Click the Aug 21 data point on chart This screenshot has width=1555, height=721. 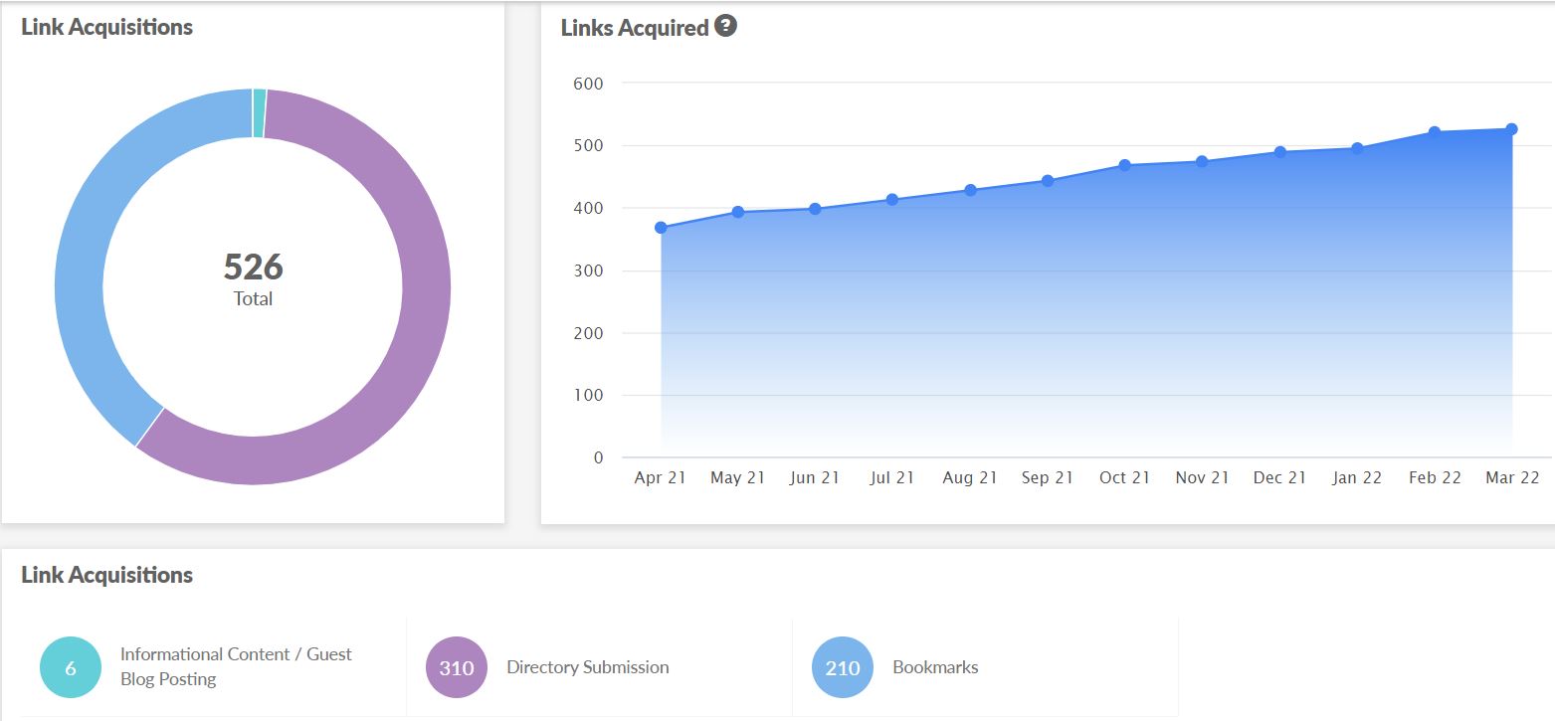click(x=970, y=190)
